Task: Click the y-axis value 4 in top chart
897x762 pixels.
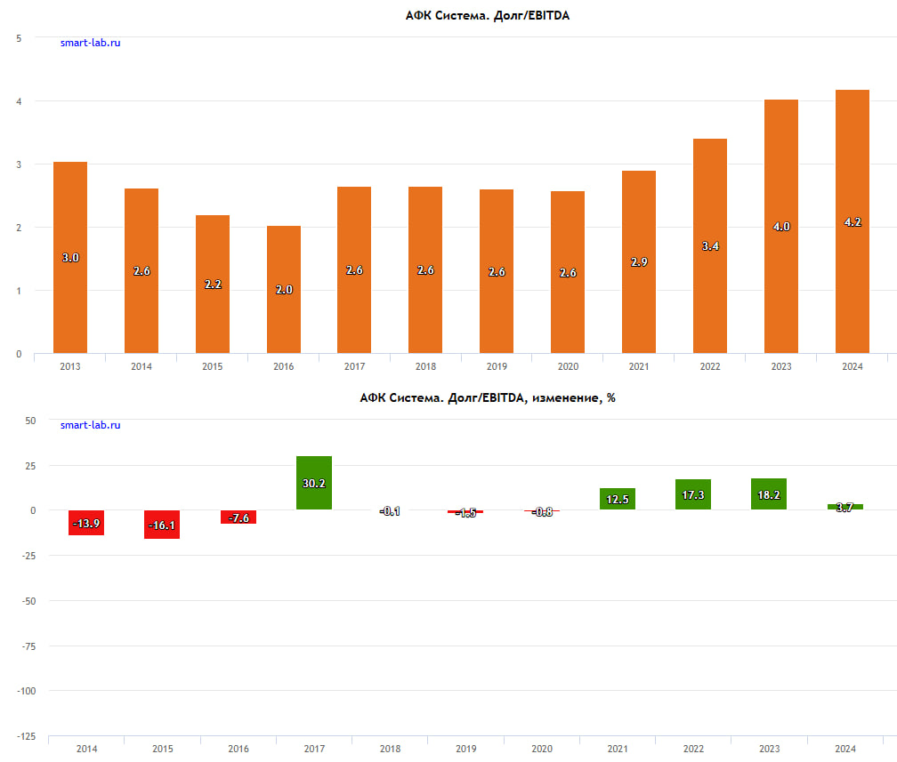Action: [19, 101]
